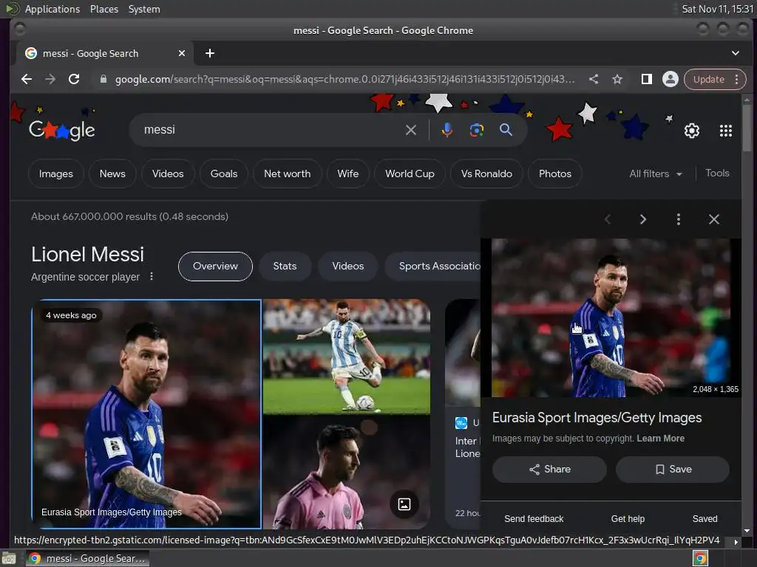Open the share page icon in address bar

tap(594, 79)
